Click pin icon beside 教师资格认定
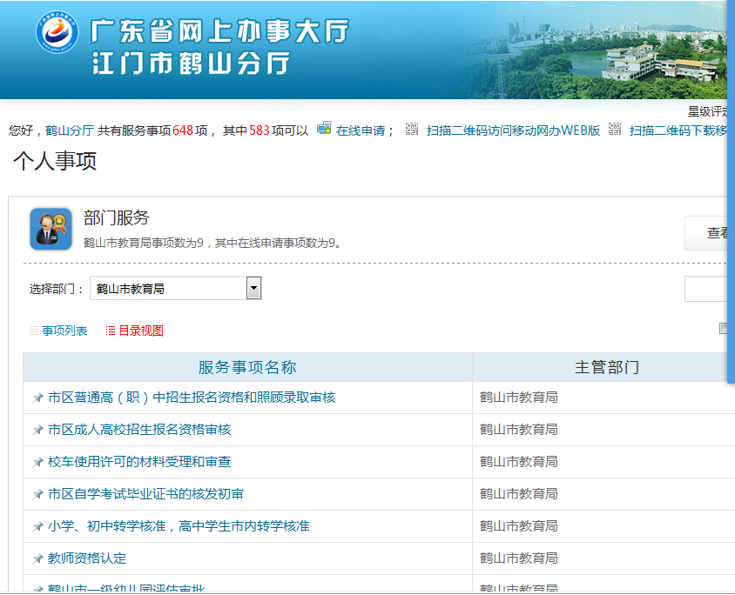The image size is (735, 595). [x=37, y=558]
